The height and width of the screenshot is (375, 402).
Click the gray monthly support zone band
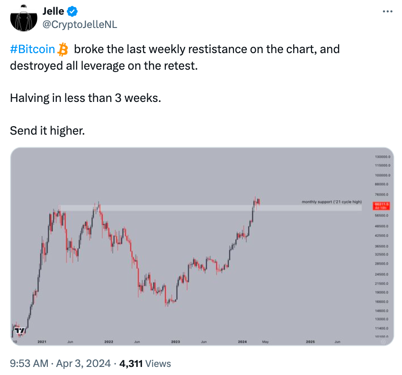210,208
